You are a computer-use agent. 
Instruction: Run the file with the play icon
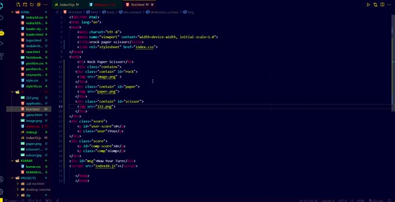[369, 4]
